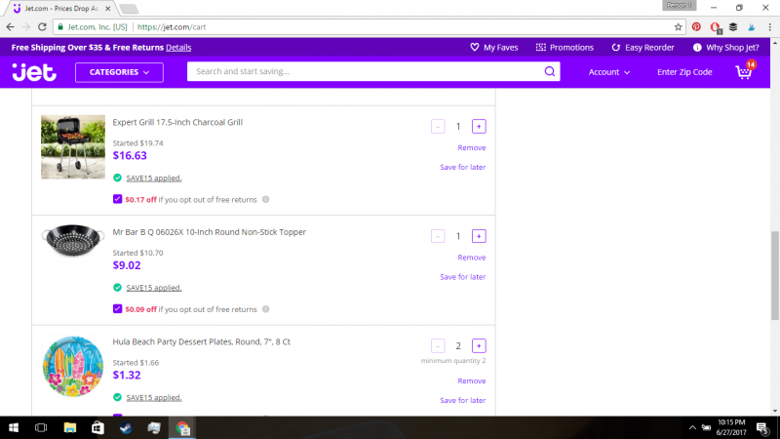Click the Jet logo in header
The height and width of the screenshot is (439, 780).
tap(34, 72)
